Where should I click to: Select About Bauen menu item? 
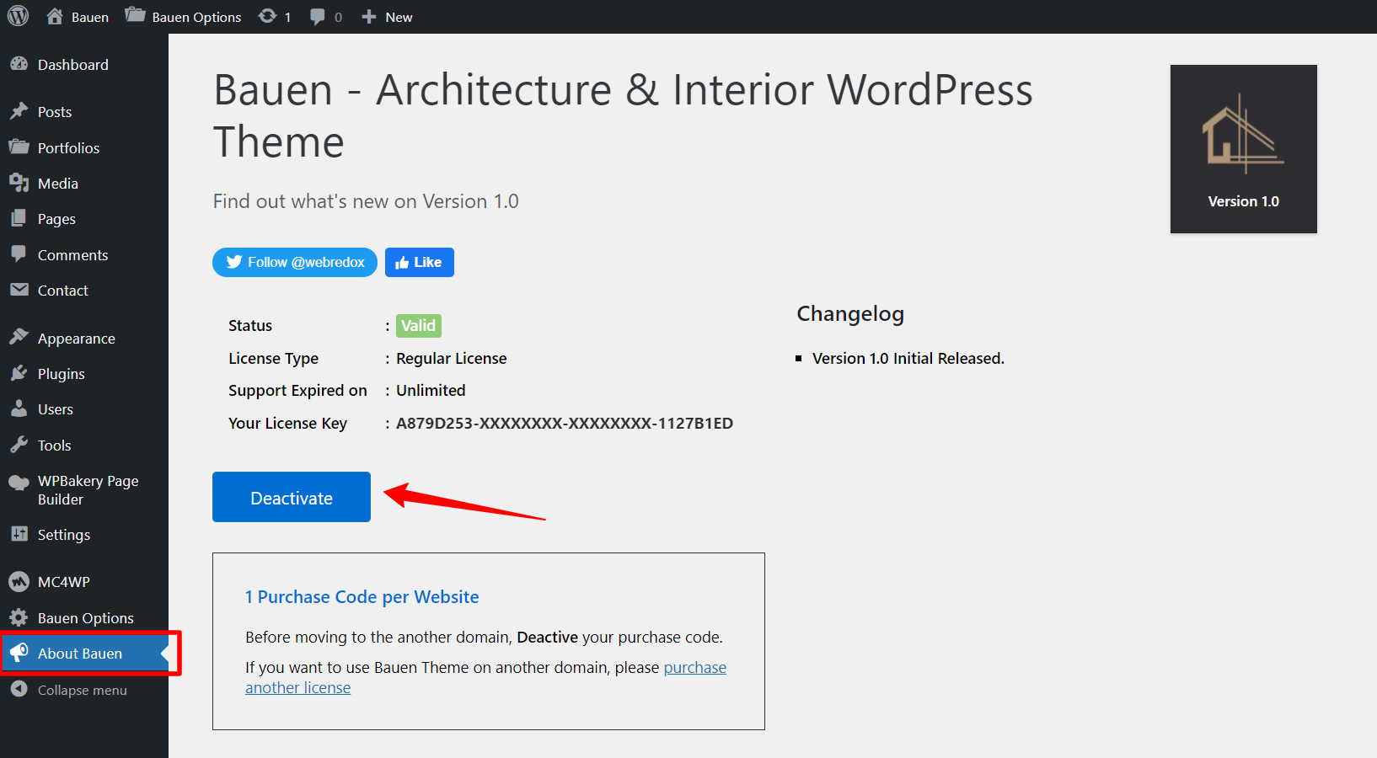coord(84,654)
